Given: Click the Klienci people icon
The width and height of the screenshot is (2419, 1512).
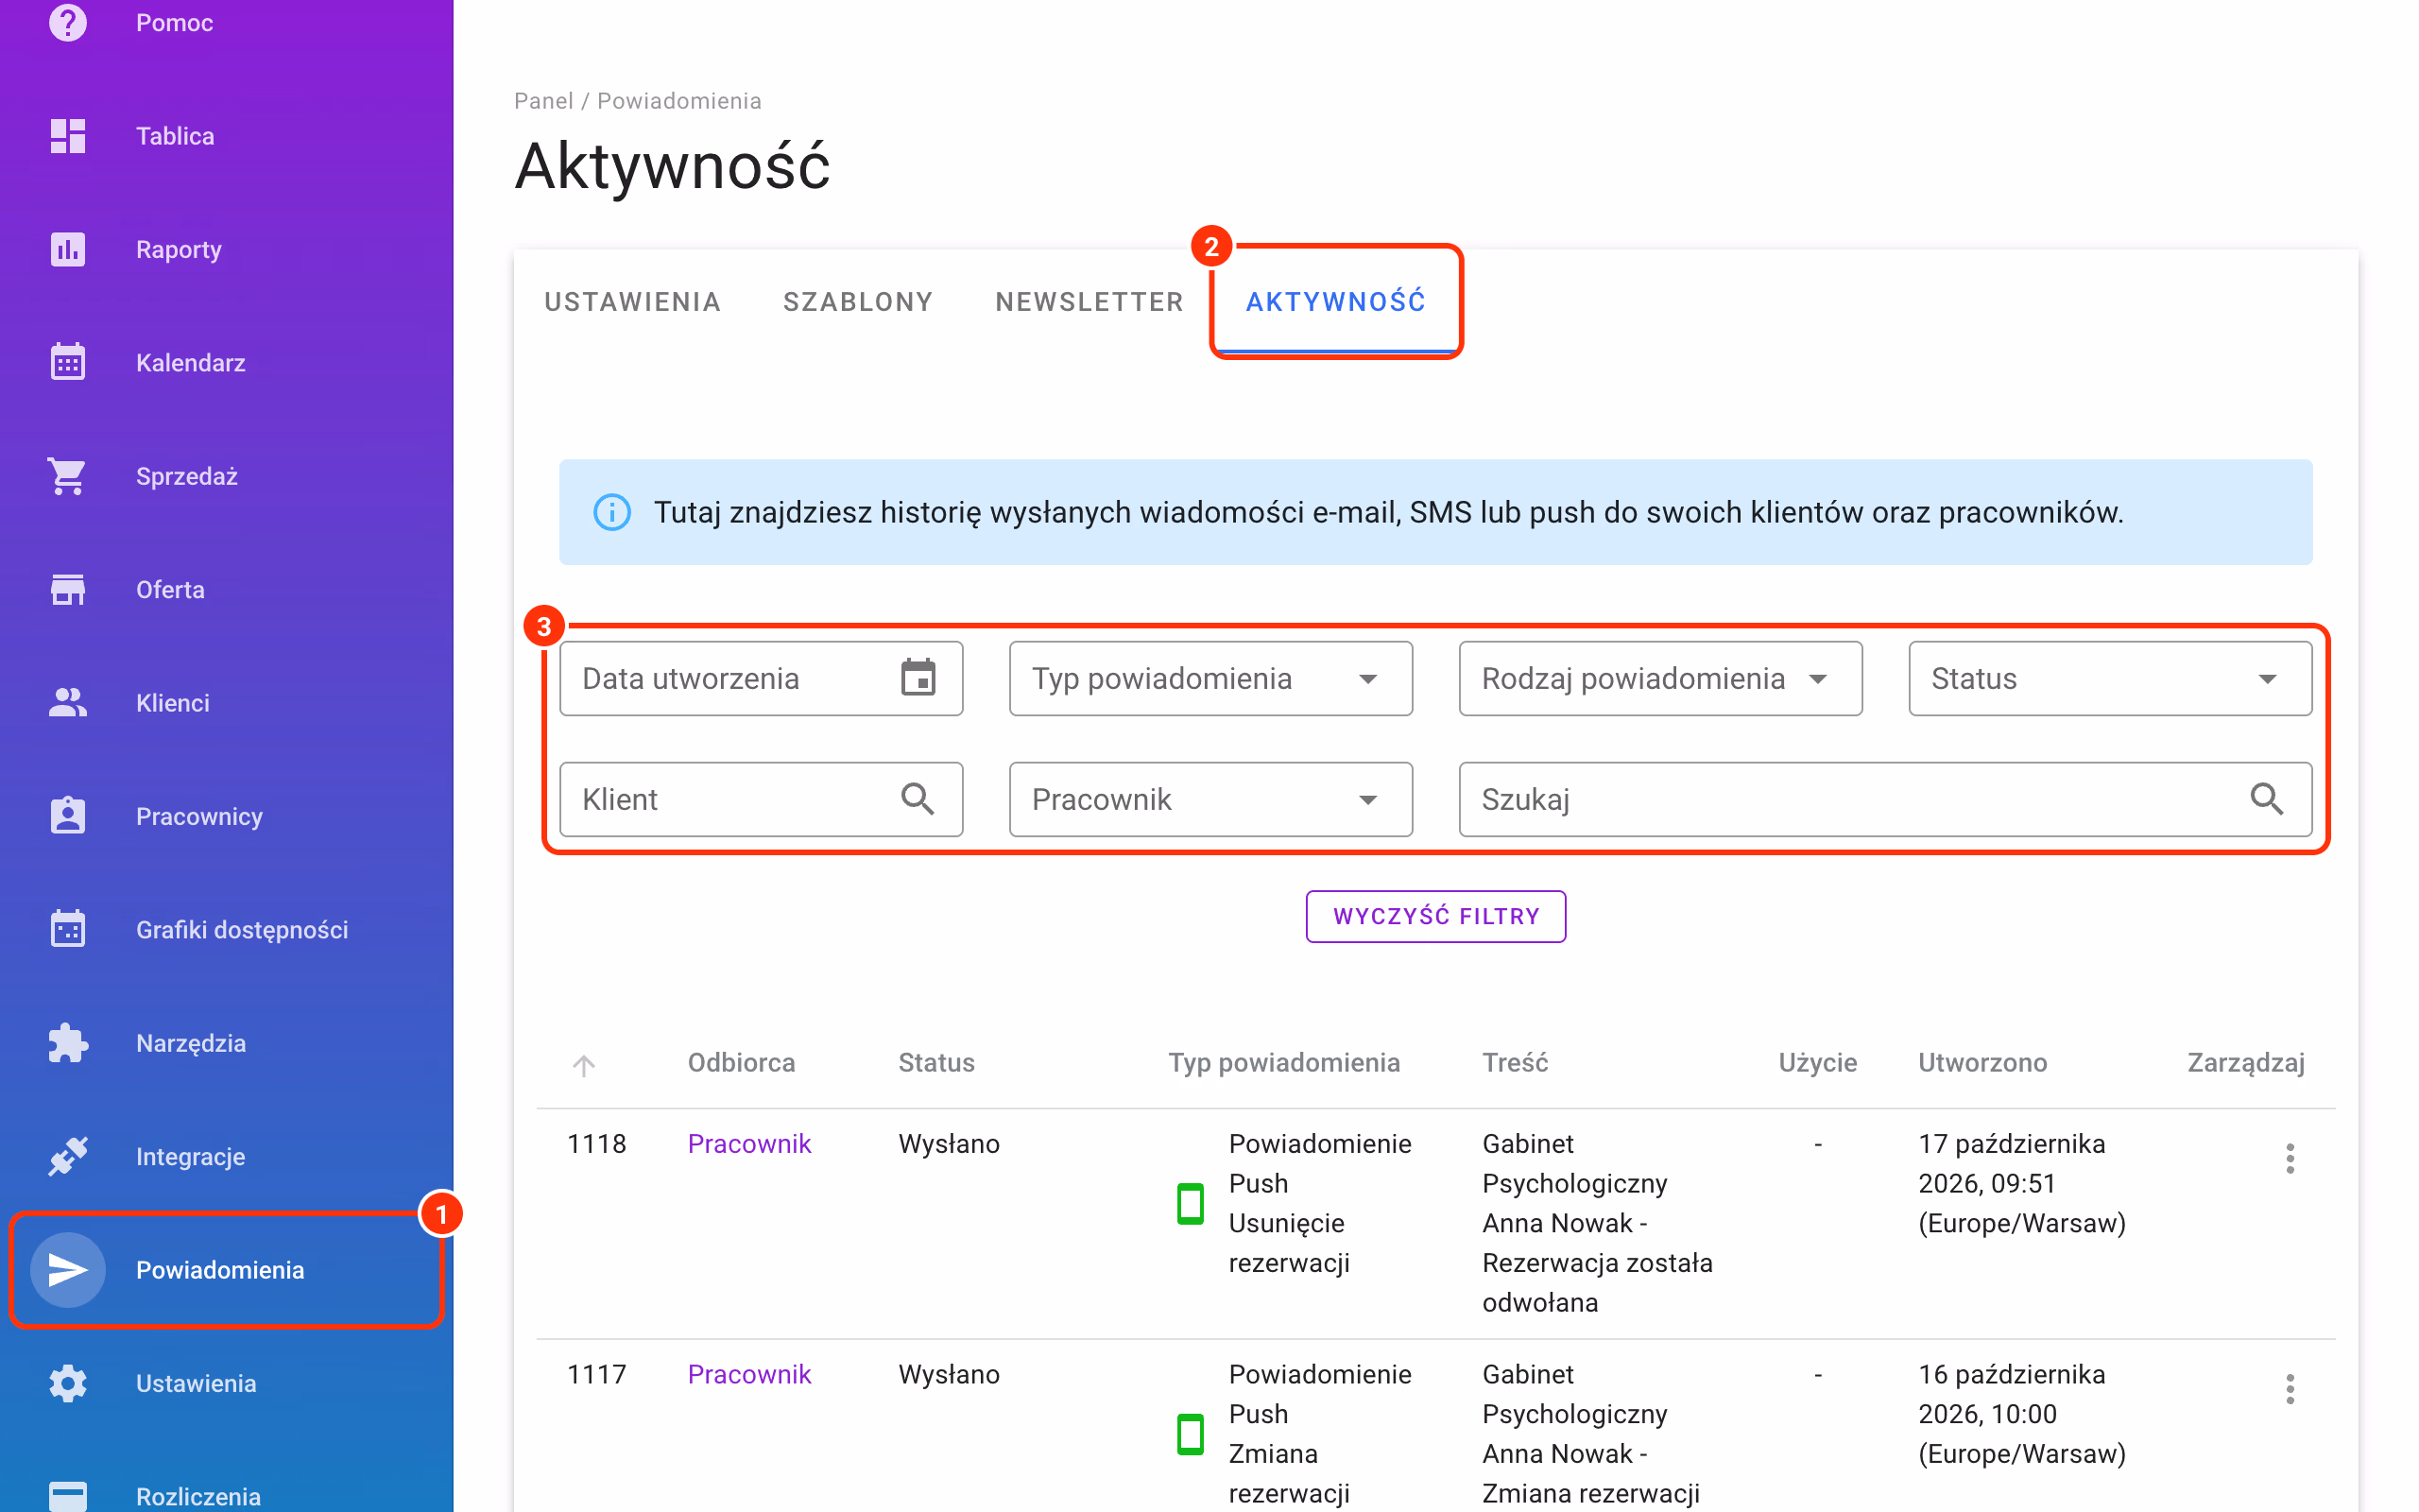Looking at the screenshot, I should 67,702.
